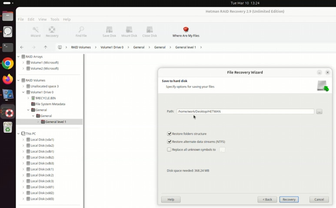
Task: Click the clock in top bar
Action: pos(245,3)
